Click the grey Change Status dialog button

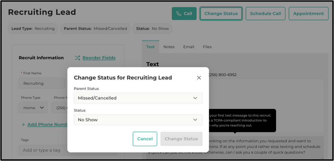[x=181, y=139]
